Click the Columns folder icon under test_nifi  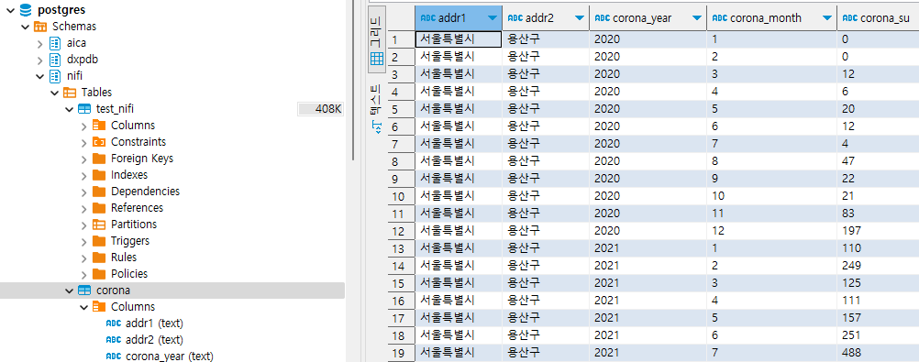tap(99, 126)
